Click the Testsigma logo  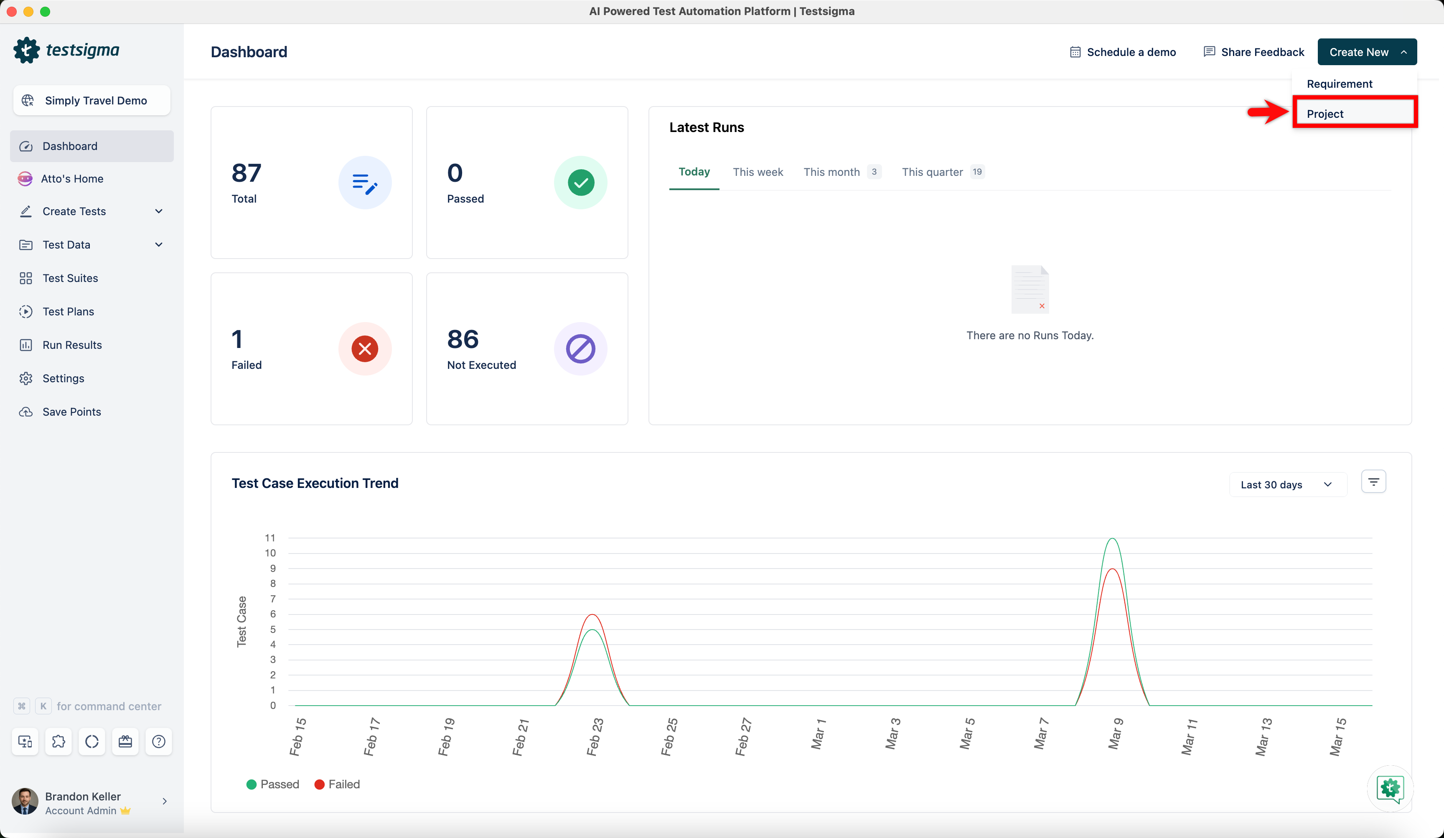coord(66,51)
